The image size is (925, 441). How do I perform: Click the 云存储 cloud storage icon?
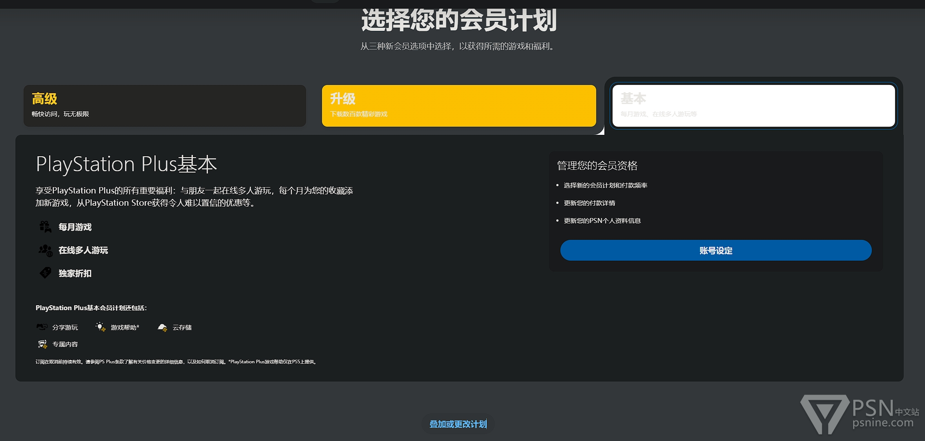162,327
